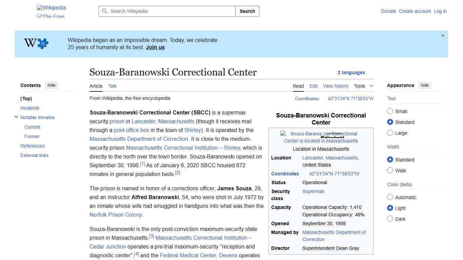Open the Edit tab

pyautogui.click(x=313, y=86)
